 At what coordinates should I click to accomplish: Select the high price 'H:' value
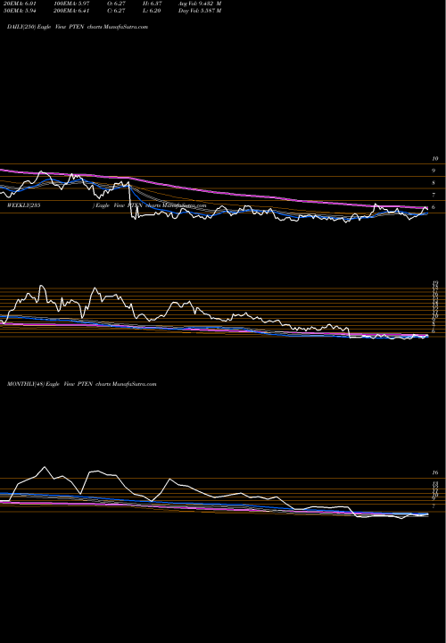152,4
